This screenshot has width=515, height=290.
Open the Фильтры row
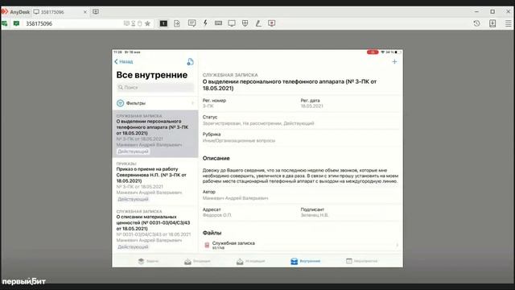[155, 103]
